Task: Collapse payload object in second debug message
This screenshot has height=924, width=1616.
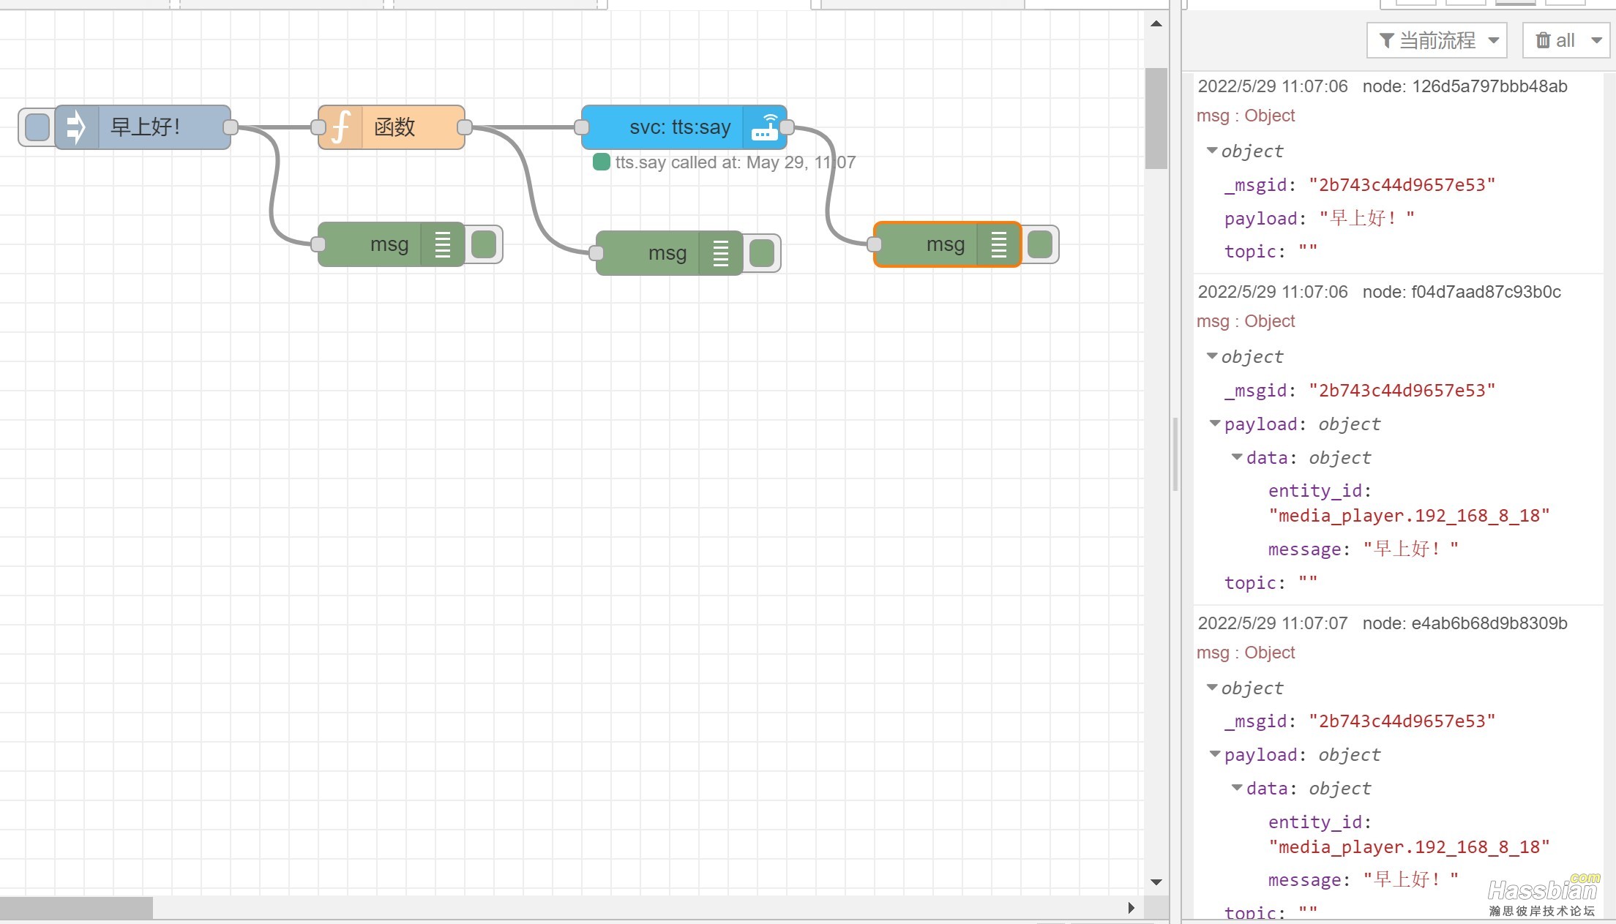Action: pos(1215,424)
